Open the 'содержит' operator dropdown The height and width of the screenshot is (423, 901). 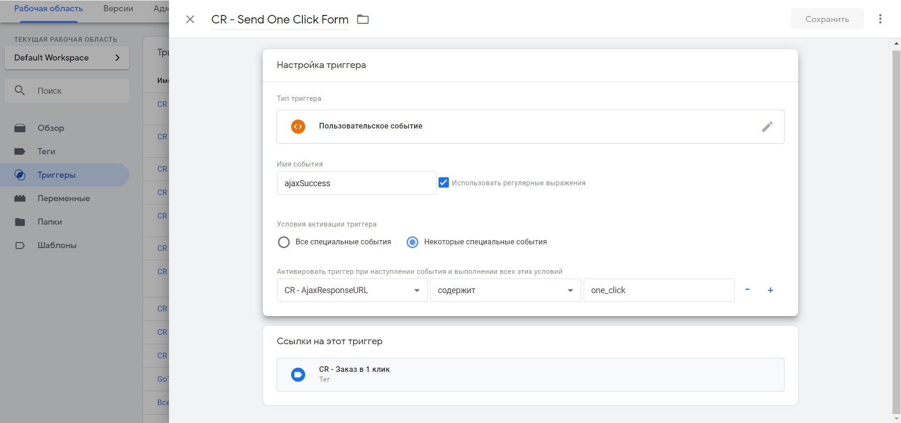(x=505, y=290)
